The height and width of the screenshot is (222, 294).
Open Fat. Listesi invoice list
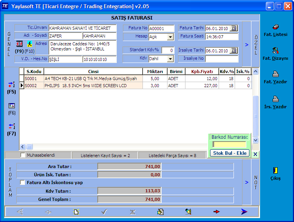pyautogui.click(x=275, y=27)
